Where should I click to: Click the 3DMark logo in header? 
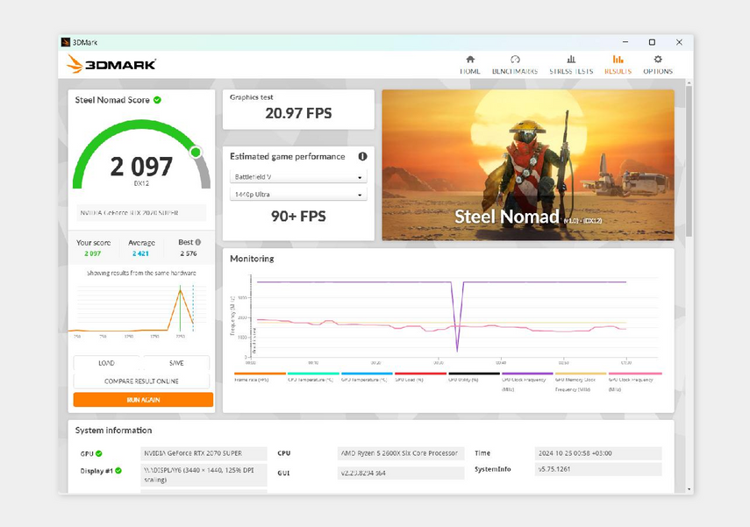(111, 64)
